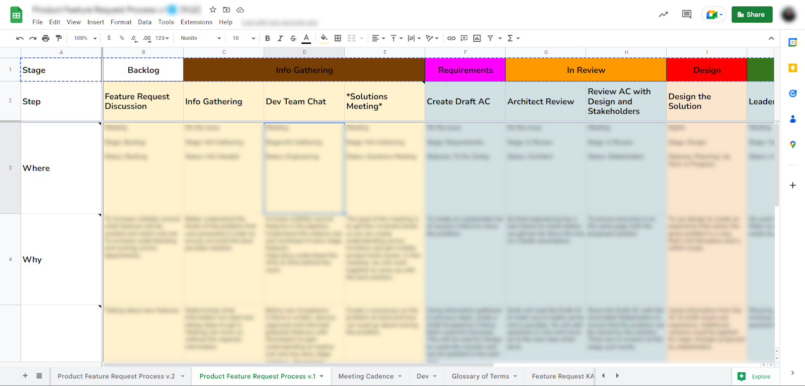Select the "Create Draft AC" cell

tap(465, 102)
